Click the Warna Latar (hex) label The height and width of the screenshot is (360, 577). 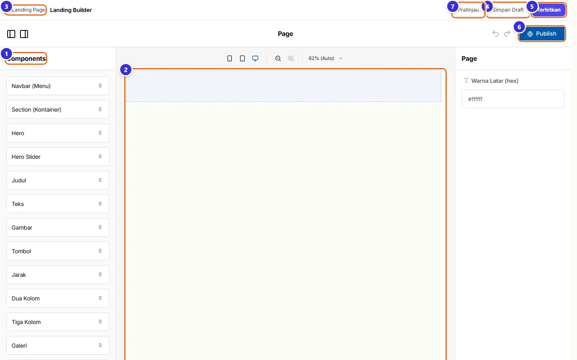(x=495, y=81)
